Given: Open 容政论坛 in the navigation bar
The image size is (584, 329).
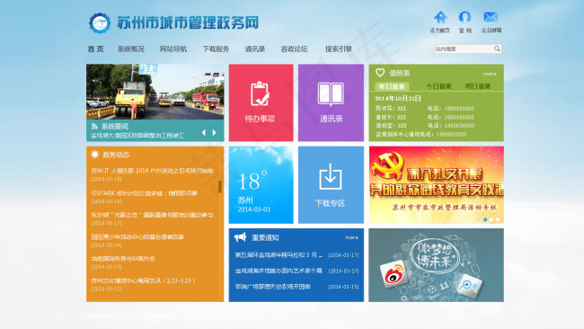Looking at the screenshot, I should click(x=294, y=49).
